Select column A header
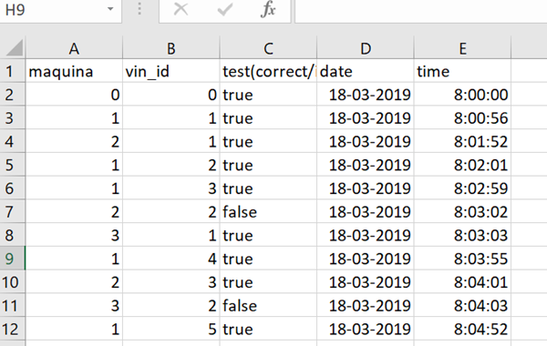547x346 pixels. (x=74, y=48)
